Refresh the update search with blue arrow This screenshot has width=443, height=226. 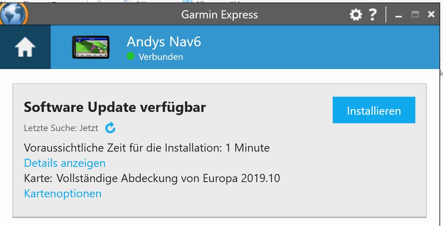click(110, 128)
